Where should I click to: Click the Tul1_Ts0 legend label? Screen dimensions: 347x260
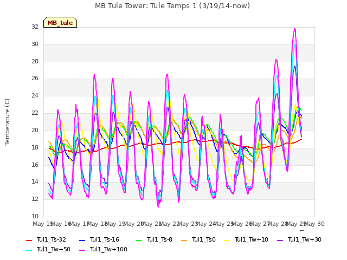(x=204, y=239)
